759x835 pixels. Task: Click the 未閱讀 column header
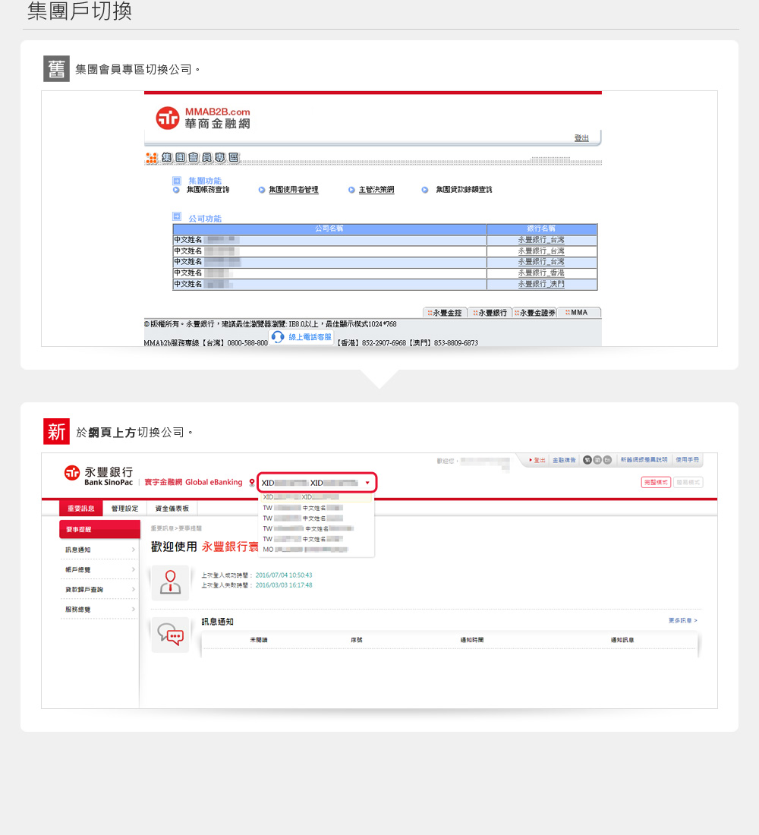tap(259, 640)
